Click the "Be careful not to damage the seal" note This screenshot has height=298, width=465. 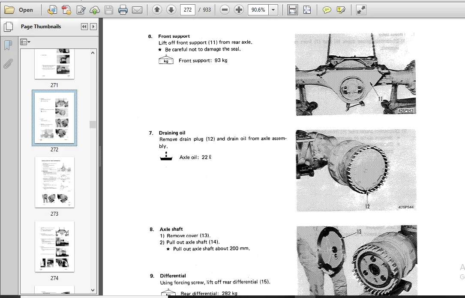click(203, 49)
